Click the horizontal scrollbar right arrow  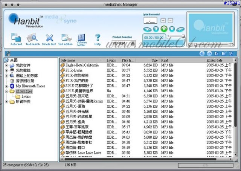230,159
